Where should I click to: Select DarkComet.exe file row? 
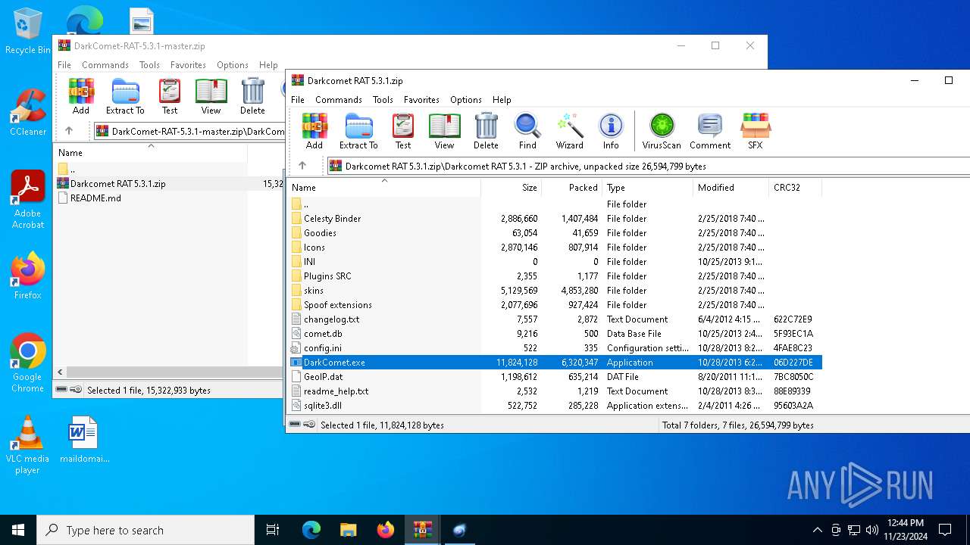pos(555,362)
